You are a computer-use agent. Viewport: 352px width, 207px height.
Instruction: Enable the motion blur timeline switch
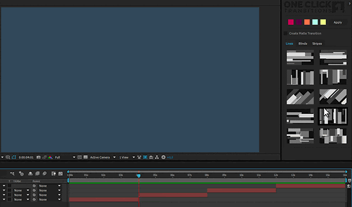tap(45, 173)
